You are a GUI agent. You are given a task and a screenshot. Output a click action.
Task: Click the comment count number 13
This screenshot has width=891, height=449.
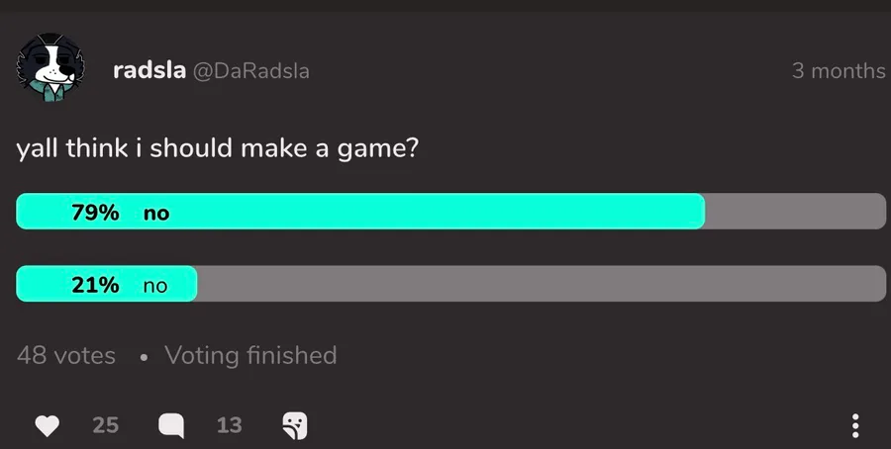click(x=229, y=425)
